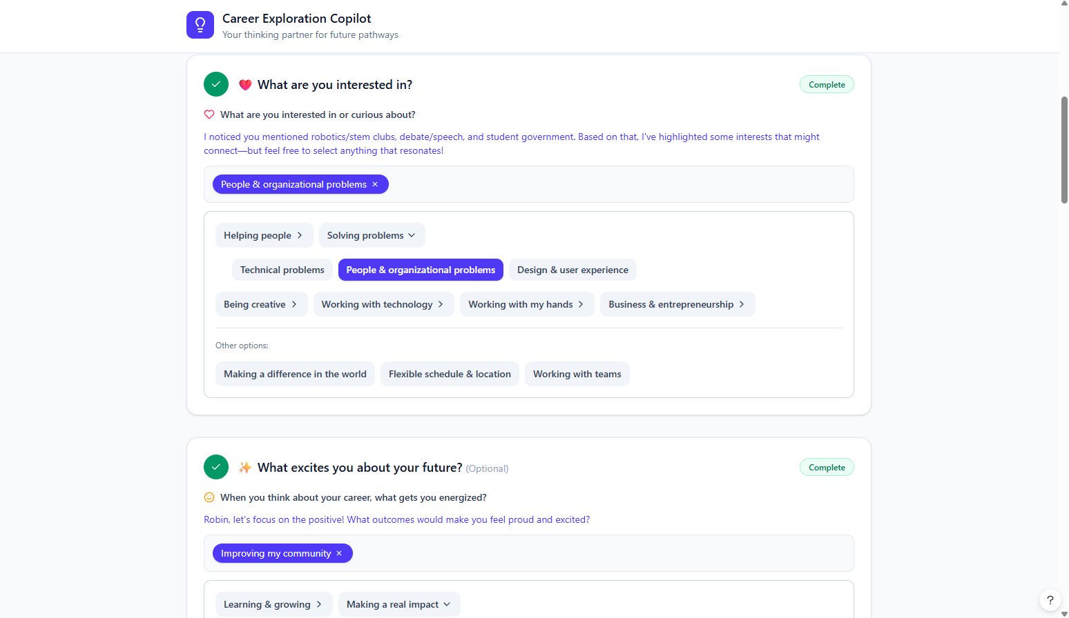Click the scrollbar up arrow
This screenshot has height=618, width=1069.
pyautogui.click(x=1064, y=4)
